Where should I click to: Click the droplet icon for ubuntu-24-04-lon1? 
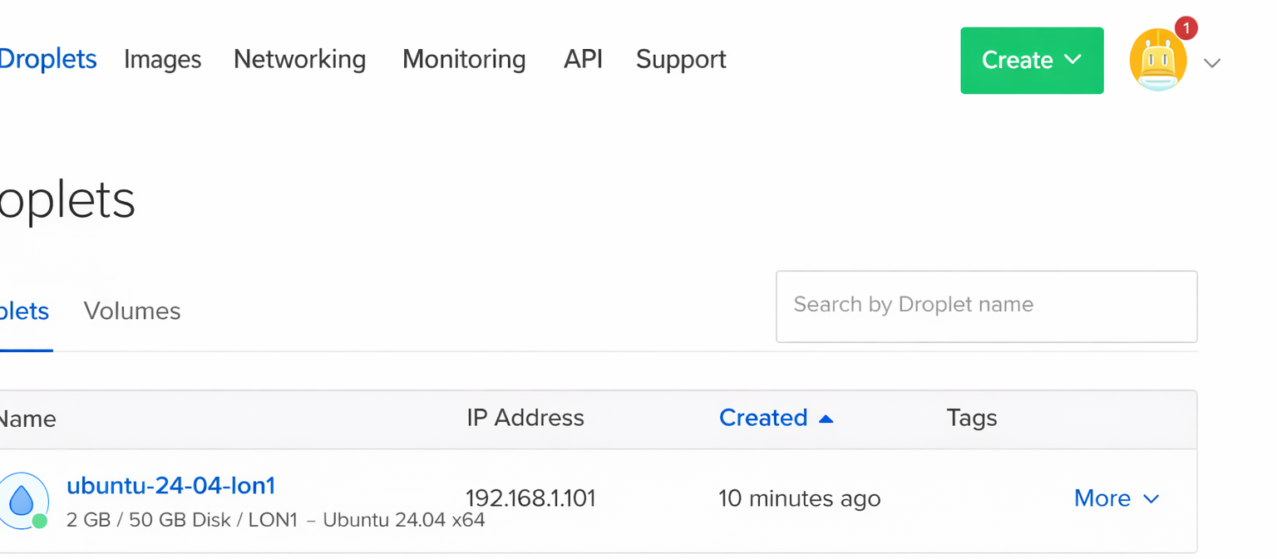[21, 500]
